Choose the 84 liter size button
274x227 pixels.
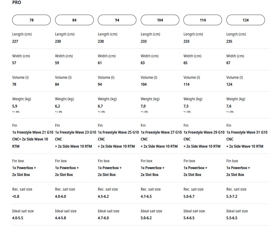click(74, 20)
